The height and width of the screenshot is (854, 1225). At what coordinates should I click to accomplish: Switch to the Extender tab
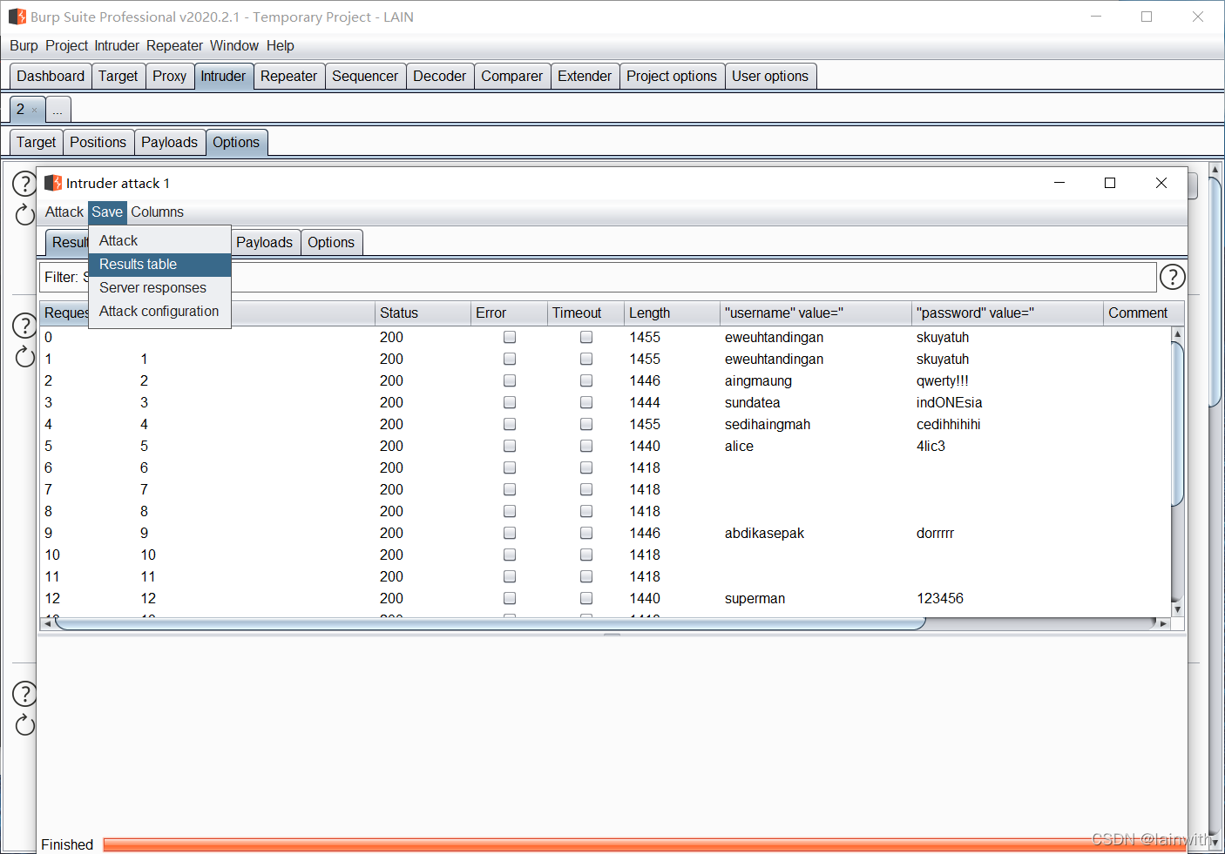pos(585,77)
